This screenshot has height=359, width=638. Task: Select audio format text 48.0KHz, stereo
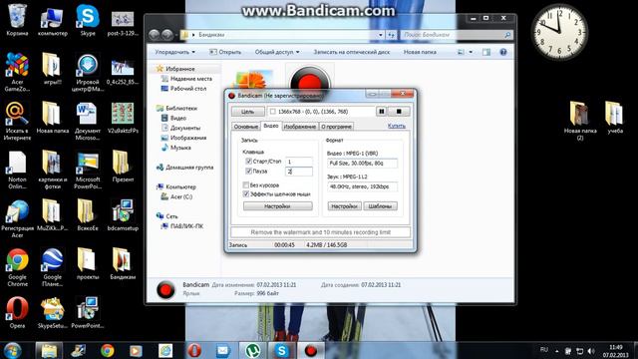pos(362,186)
